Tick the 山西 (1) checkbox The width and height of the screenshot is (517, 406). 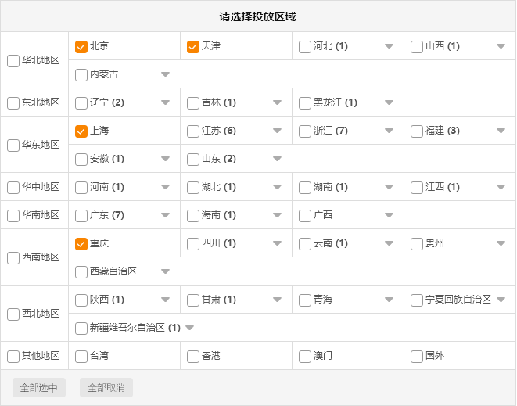pos(417,47)
